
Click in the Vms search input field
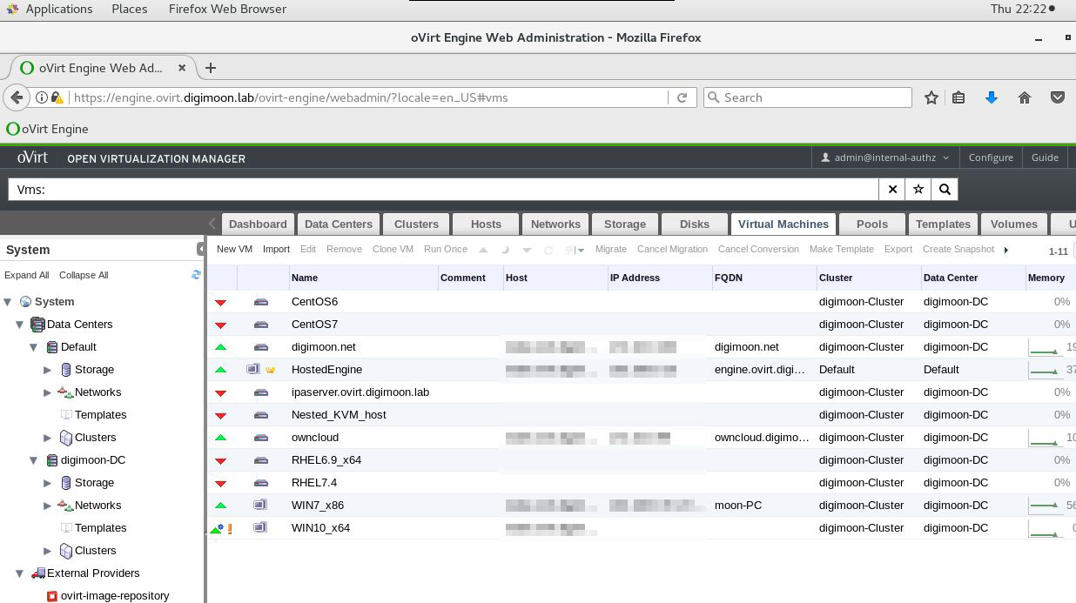(443, 189)
